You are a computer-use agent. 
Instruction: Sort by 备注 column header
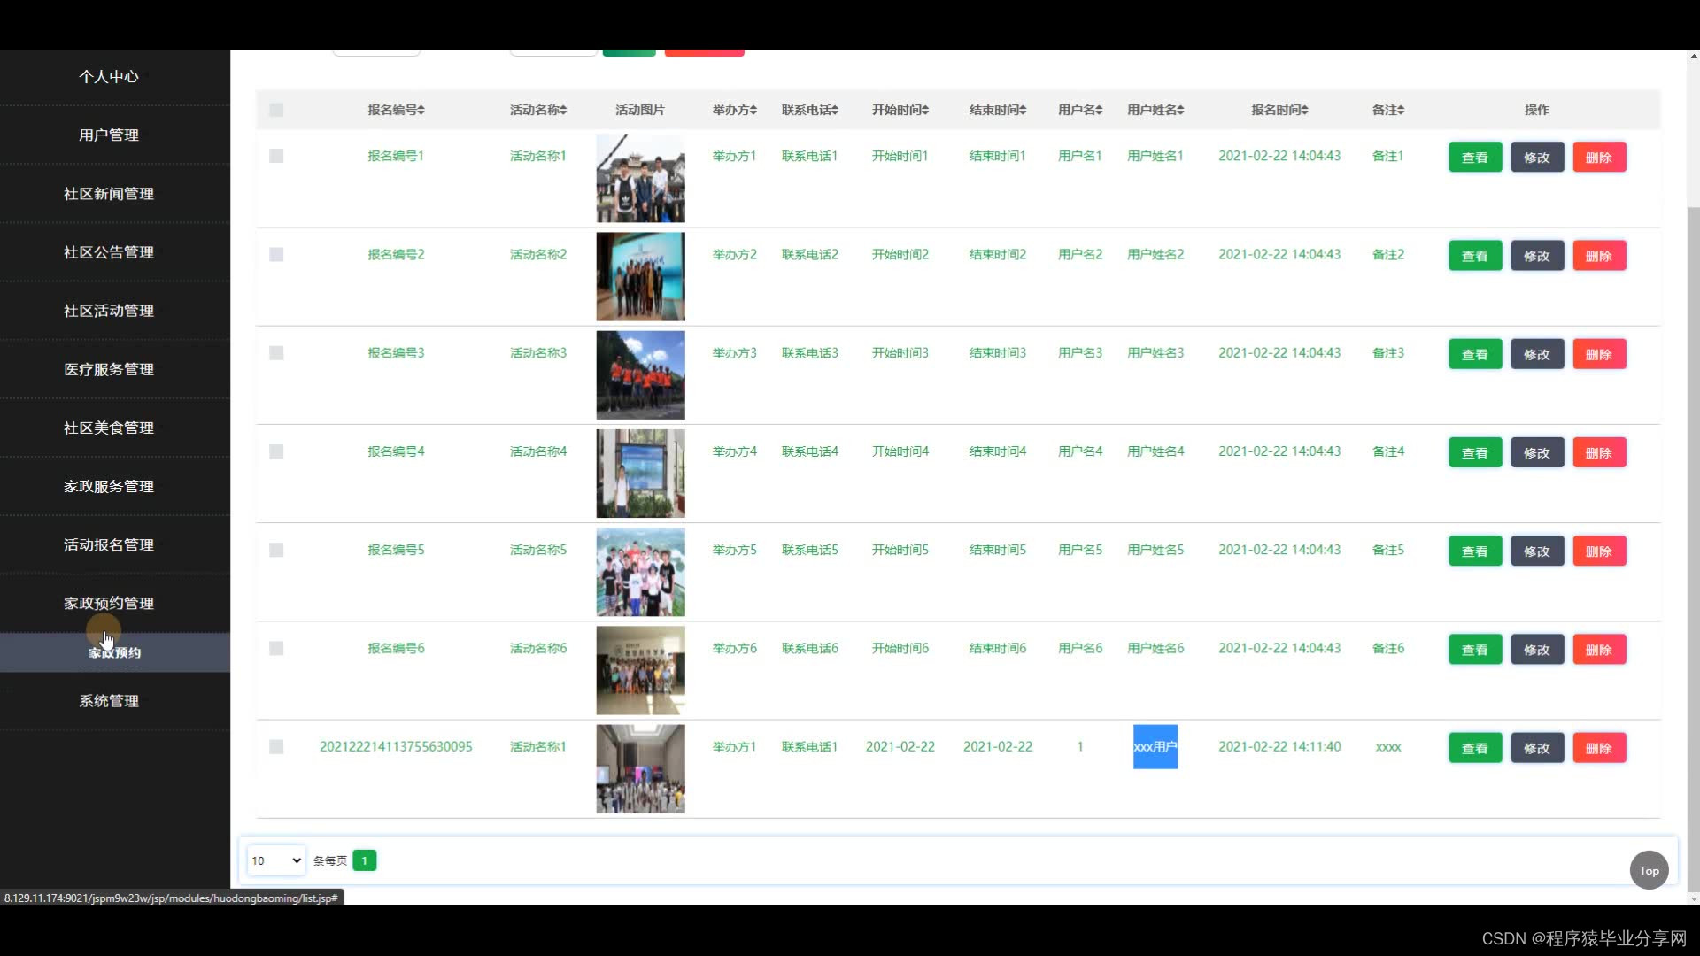coord(1387,110)
